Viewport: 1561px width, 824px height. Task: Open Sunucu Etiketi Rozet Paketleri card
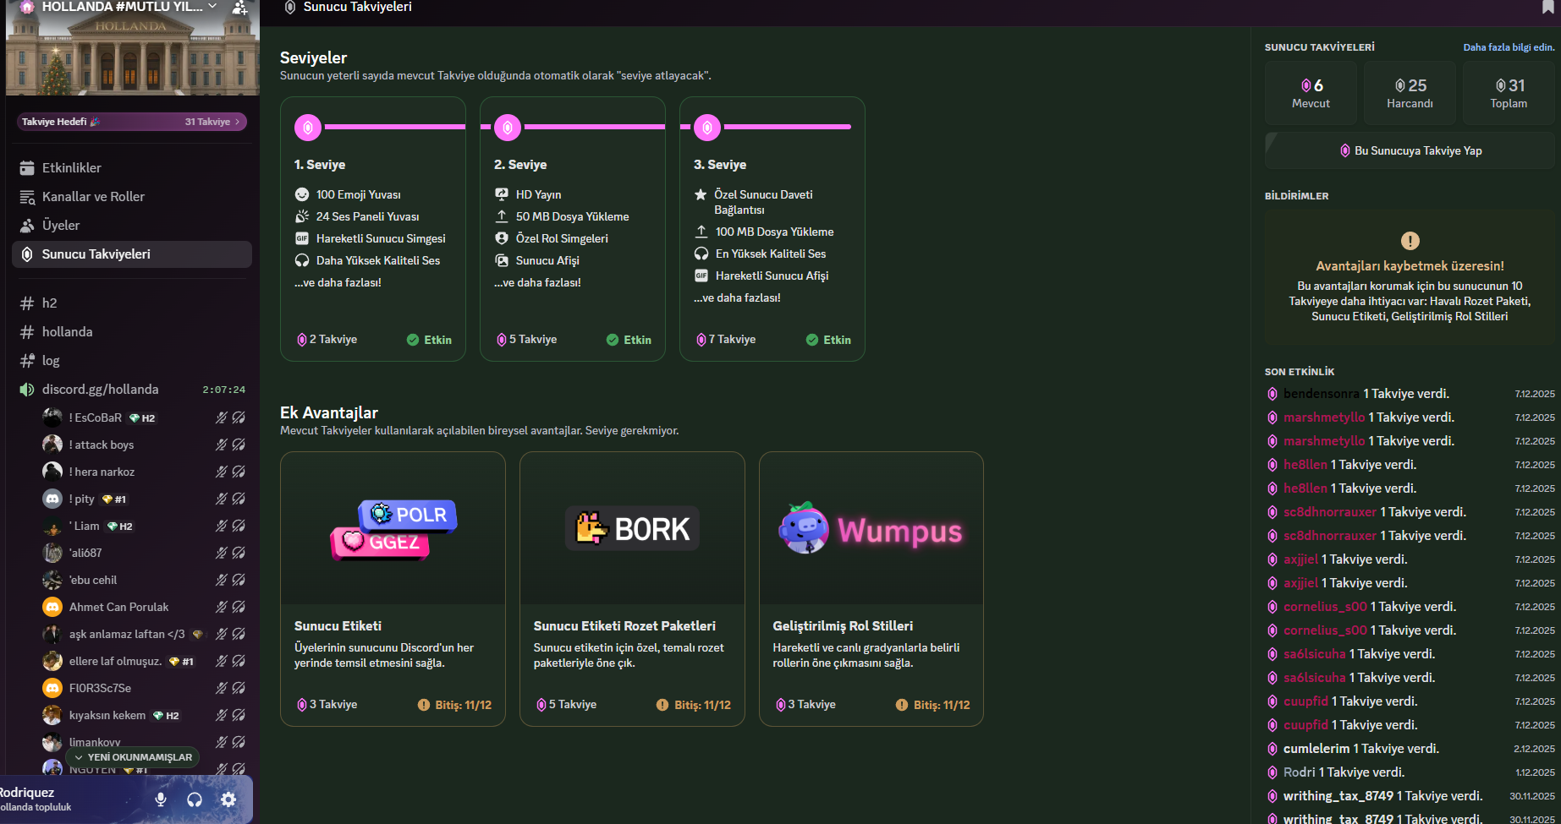(x=632, y=589)
